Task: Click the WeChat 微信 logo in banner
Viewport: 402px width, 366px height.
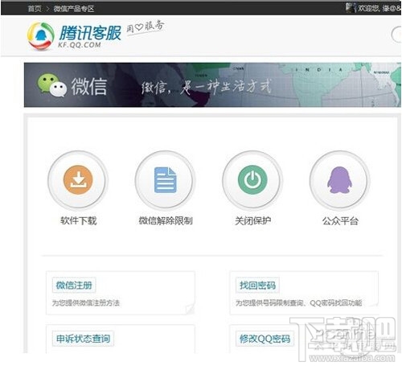Action: click(72, 86)
